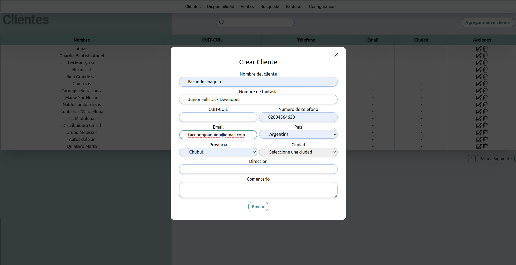
Task: Click the Dirección input field
Action: [258, 169]
